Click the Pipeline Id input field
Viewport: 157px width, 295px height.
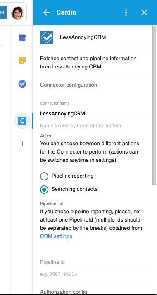click(x=91, y=262)
